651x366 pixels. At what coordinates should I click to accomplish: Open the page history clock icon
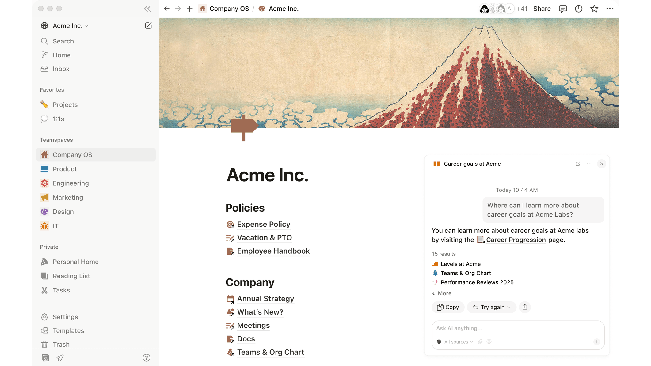[x=578, y=9]
